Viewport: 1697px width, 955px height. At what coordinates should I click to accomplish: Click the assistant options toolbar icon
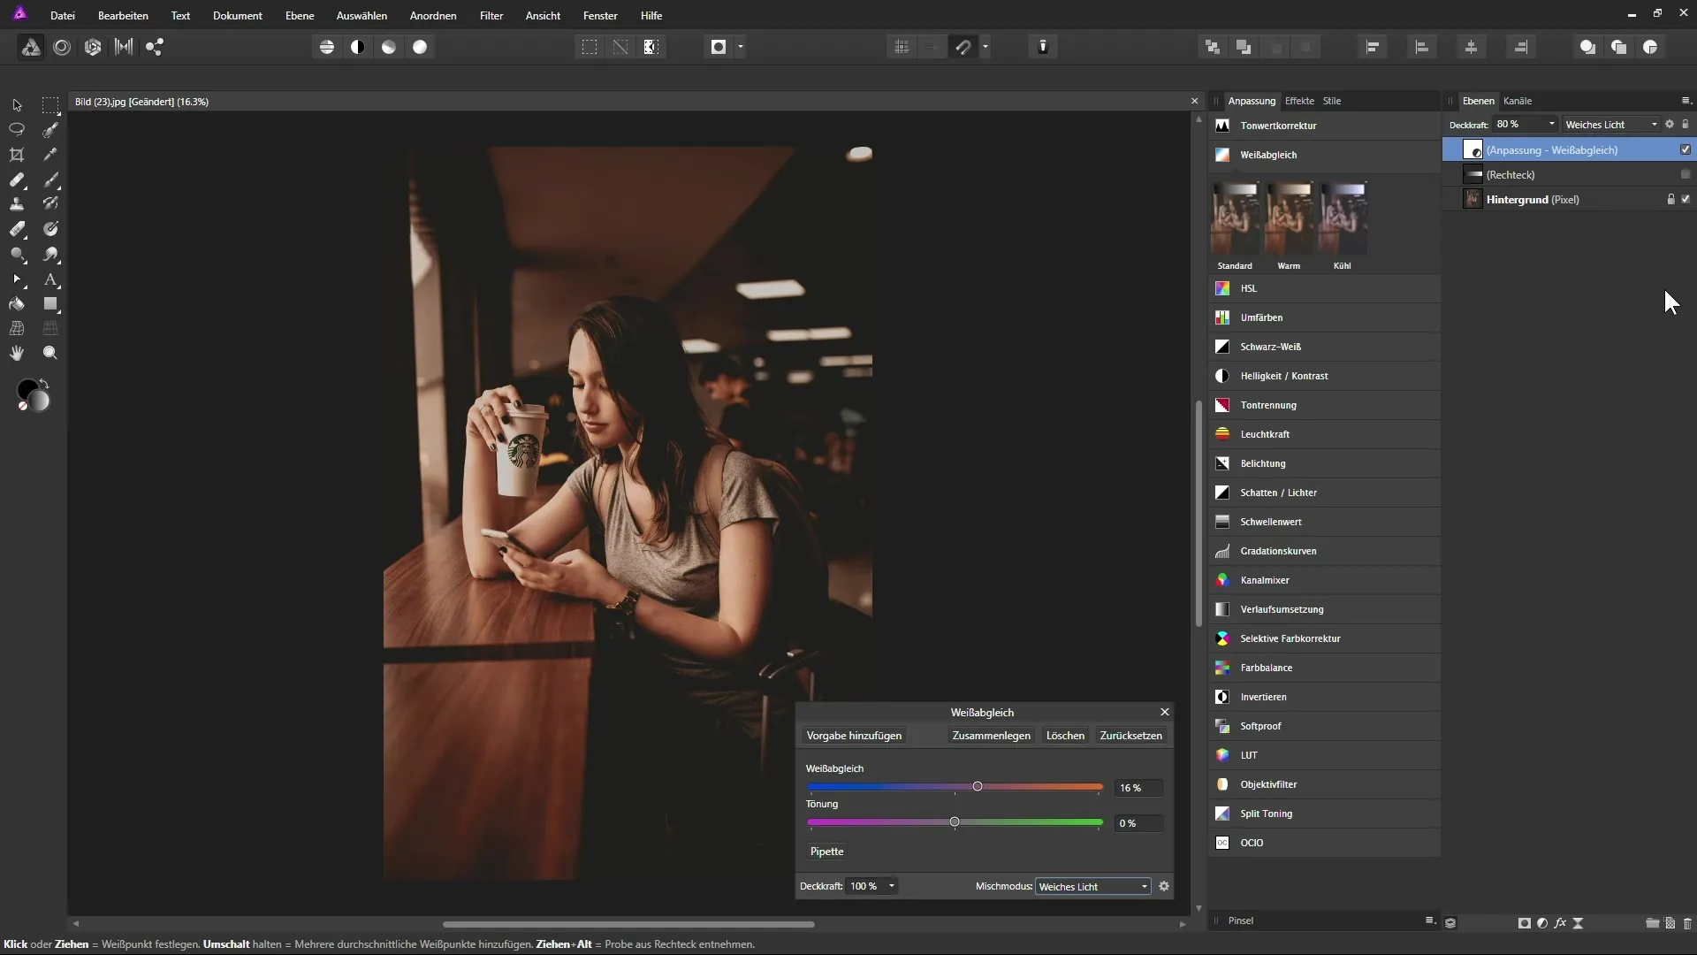[1043, 47]
